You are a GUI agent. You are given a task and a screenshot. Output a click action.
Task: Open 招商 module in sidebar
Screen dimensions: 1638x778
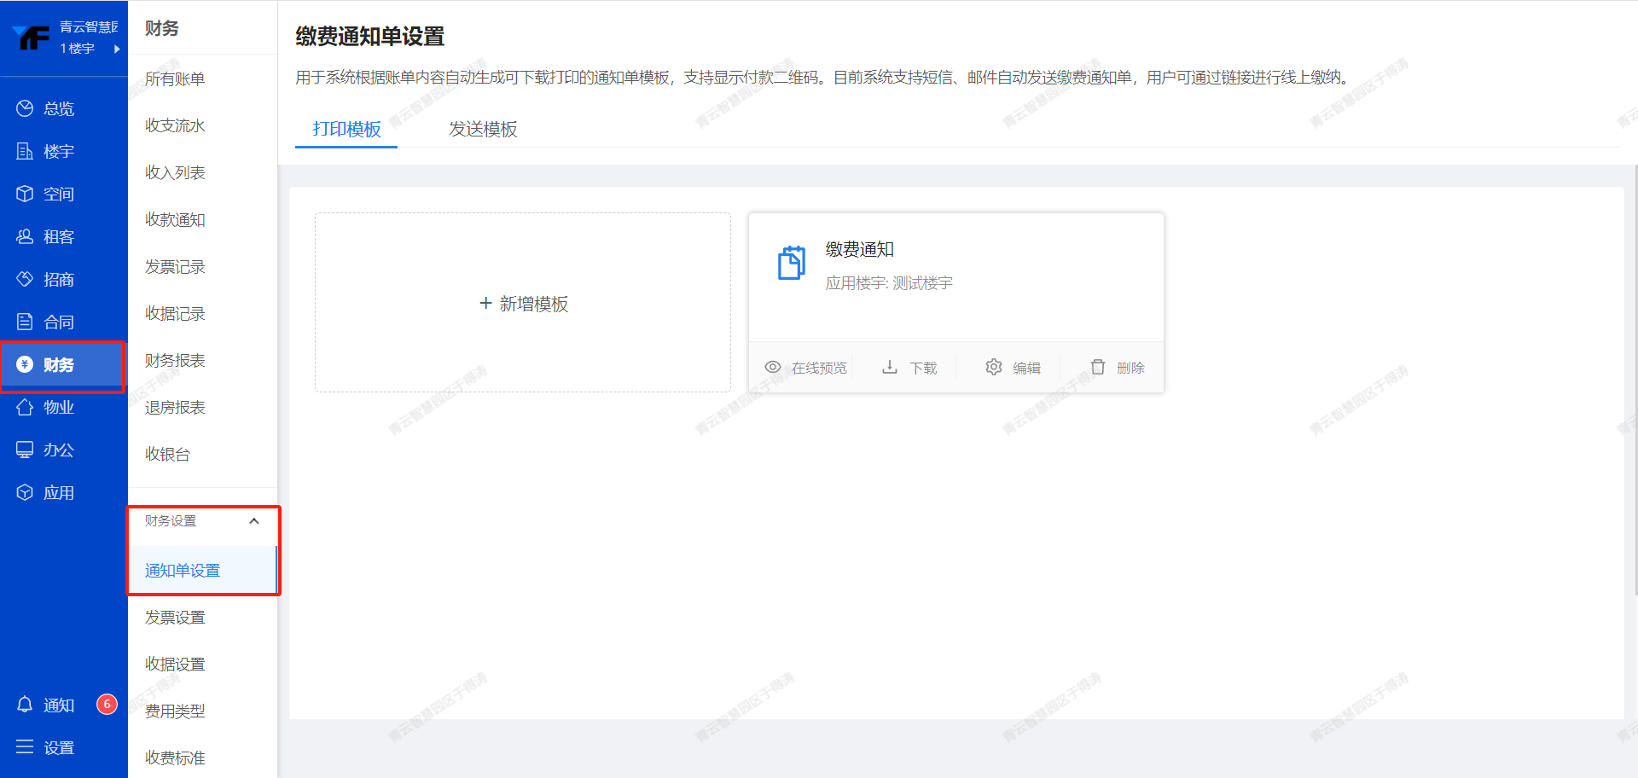click(58, 279)
